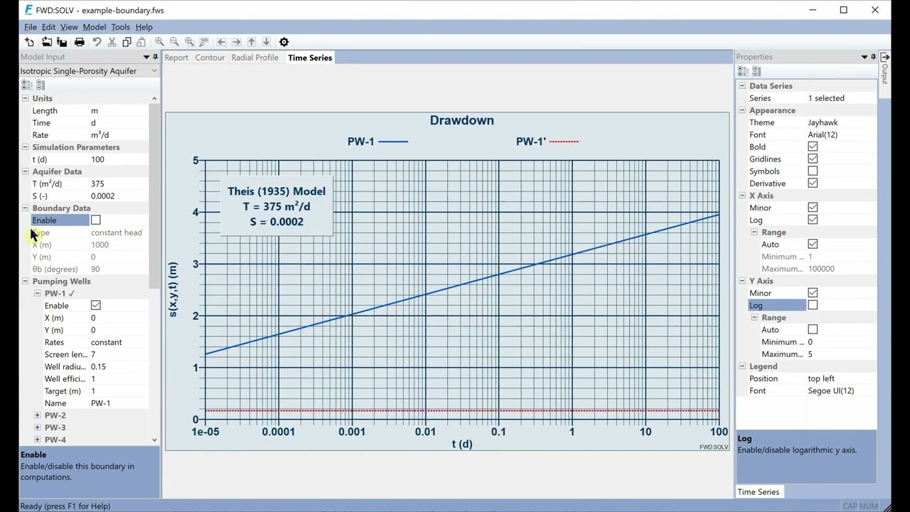Toggle the Bold checkbox
Image resolution: width=910 pixels, height=512 pixels.
pyautogui.click(x=813, y=147)
